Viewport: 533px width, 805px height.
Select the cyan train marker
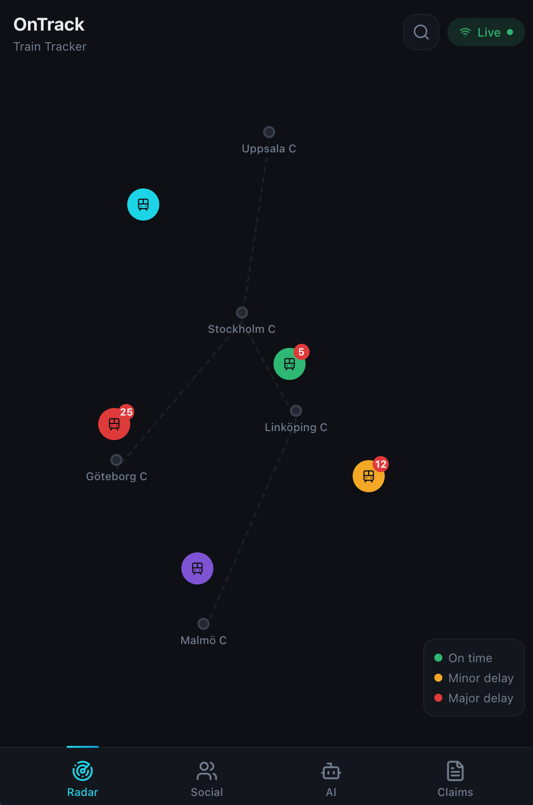click(x=143, y=205)
